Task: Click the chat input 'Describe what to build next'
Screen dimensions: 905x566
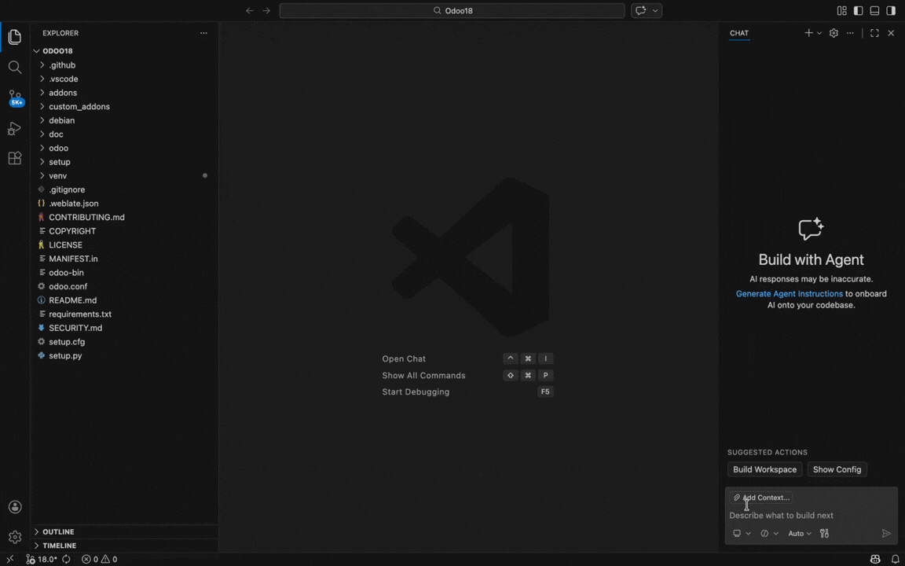Action: point(811,515)
